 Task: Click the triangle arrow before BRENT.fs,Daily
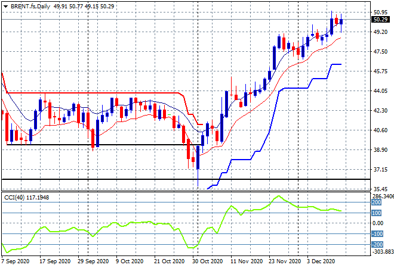click(x=5, y=7)
